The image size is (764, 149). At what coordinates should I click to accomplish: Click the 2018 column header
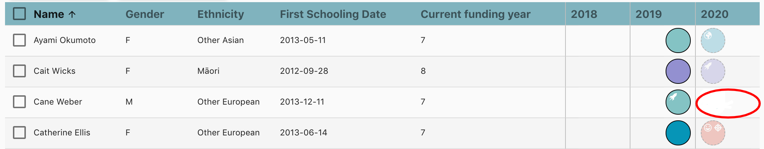point(584,14)
